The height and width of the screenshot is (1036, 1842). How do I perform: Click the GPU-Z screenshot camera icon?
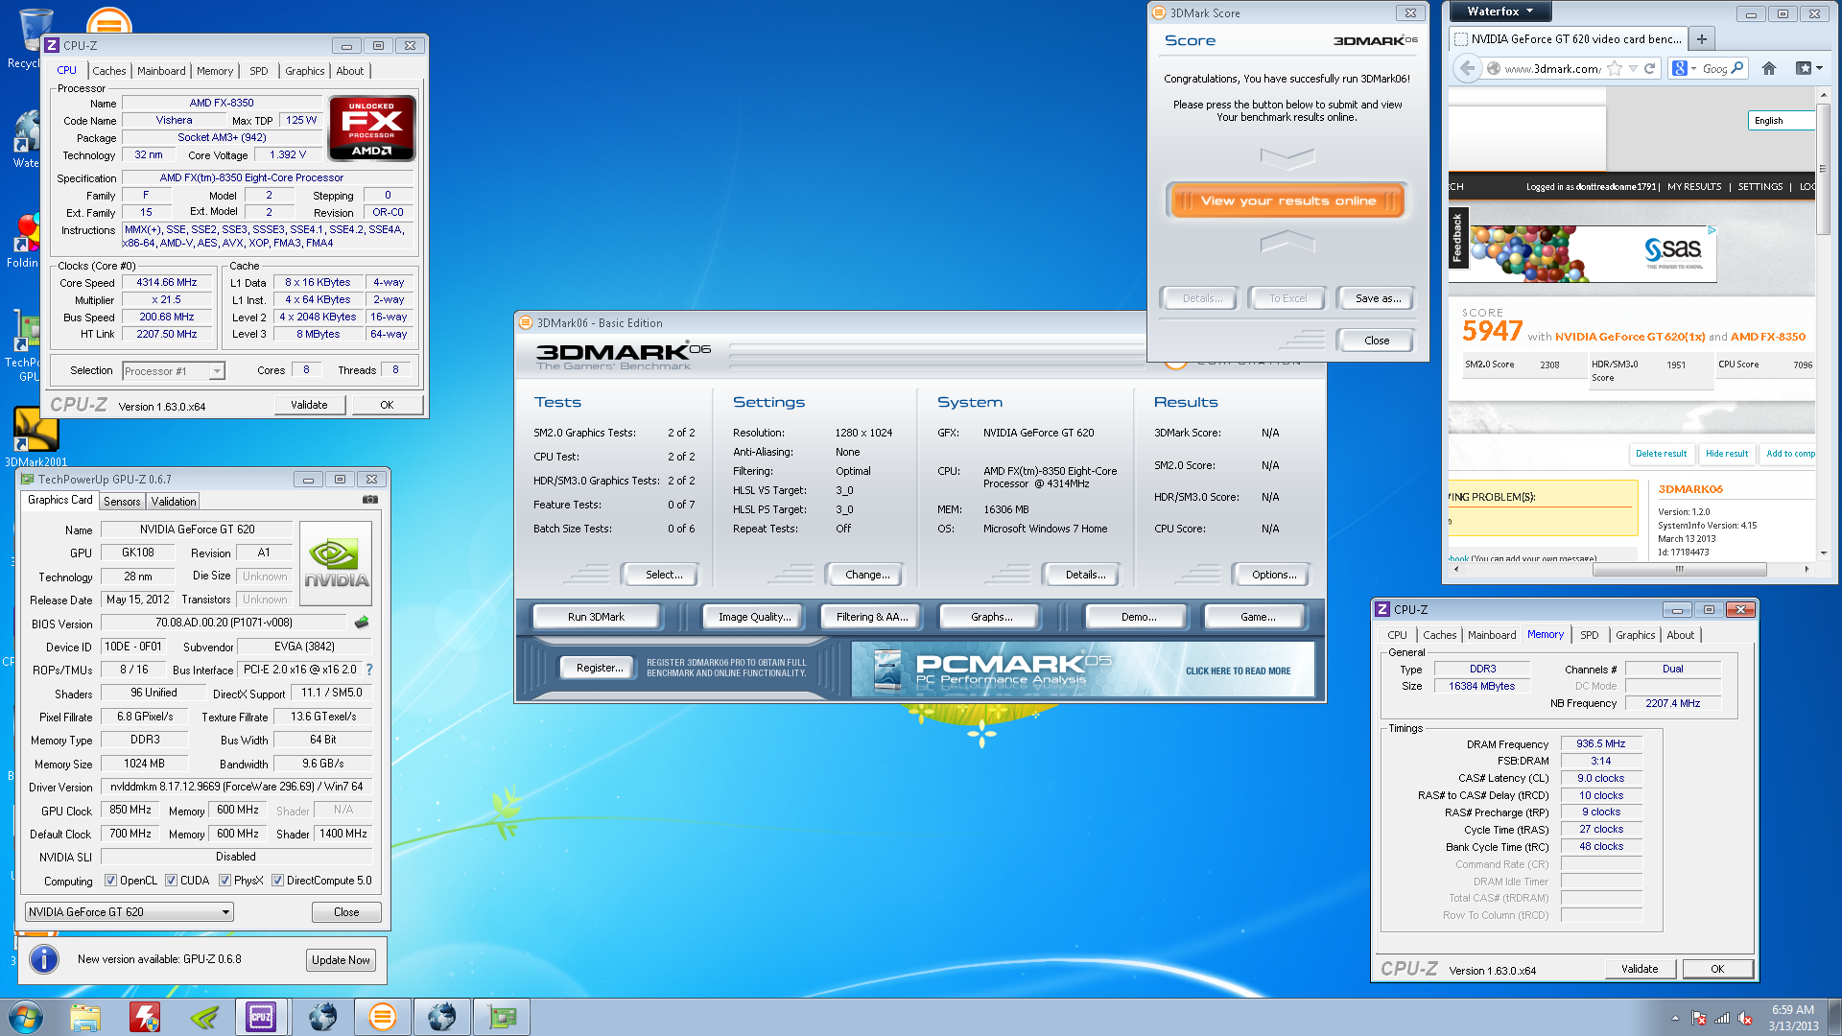[x=370, y=500]
